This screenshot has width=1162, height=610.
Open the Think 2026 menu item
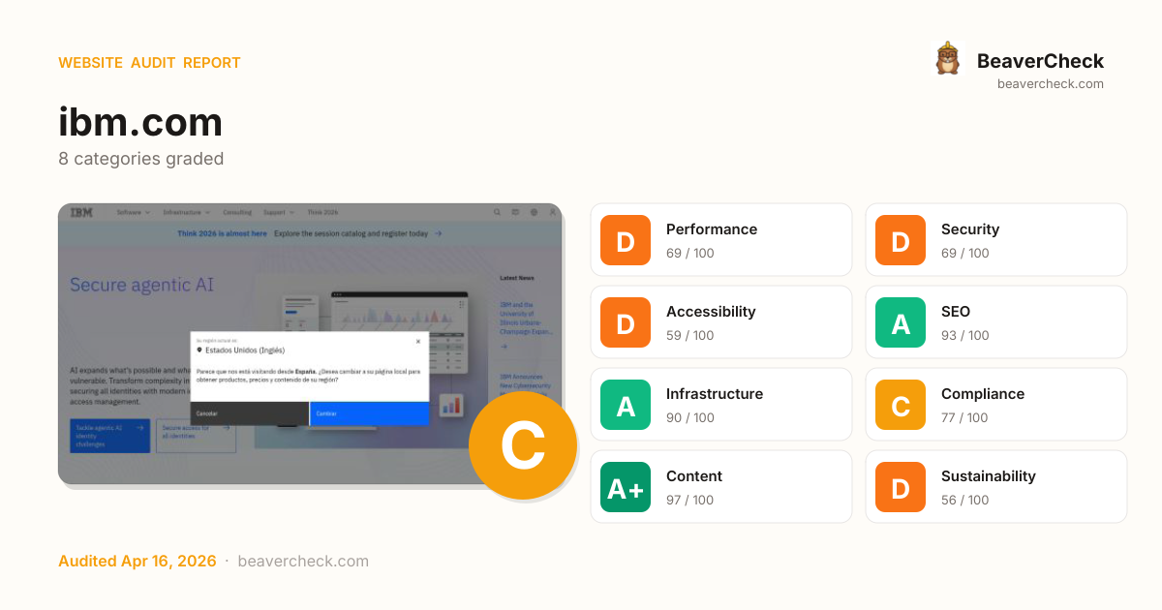pyautogui.click(x=323, y=212)
